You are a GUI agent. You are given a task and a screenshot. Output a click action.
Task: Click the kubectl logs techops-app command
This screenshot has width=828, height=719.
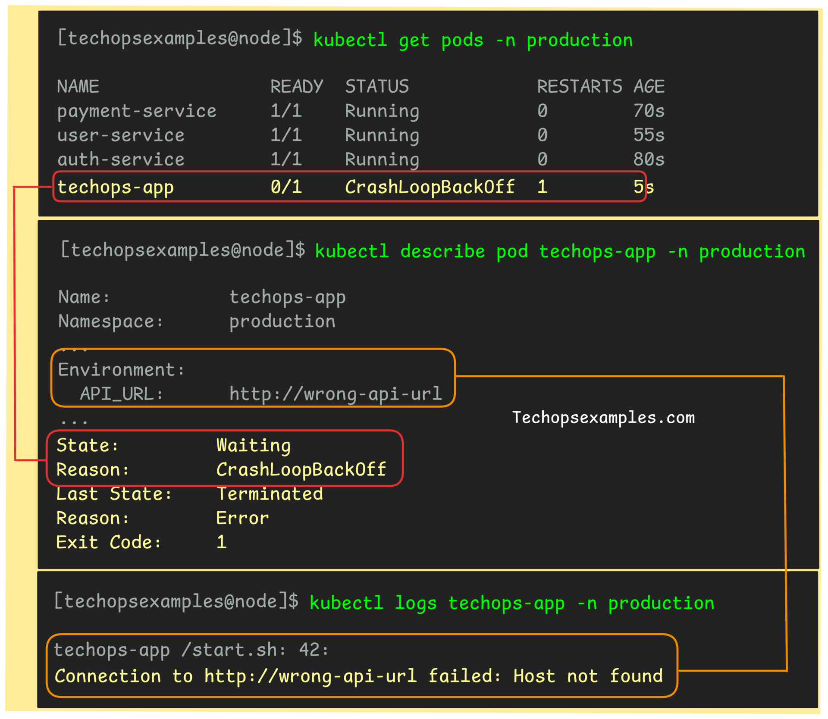pyautogui.click(x=511, y=603)
